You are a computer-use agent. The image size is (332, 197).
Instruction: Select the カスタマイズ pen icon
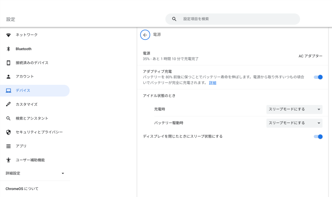(x=8, y=104)
